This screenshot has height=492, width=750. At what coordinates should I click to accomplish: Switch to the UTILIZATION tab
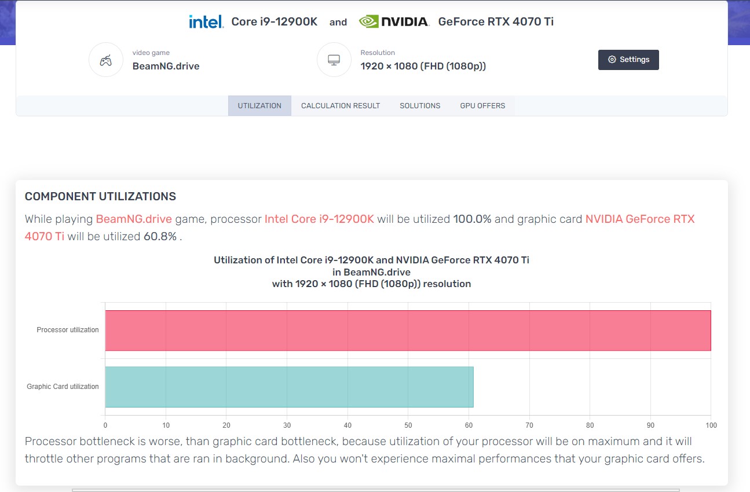259,106
